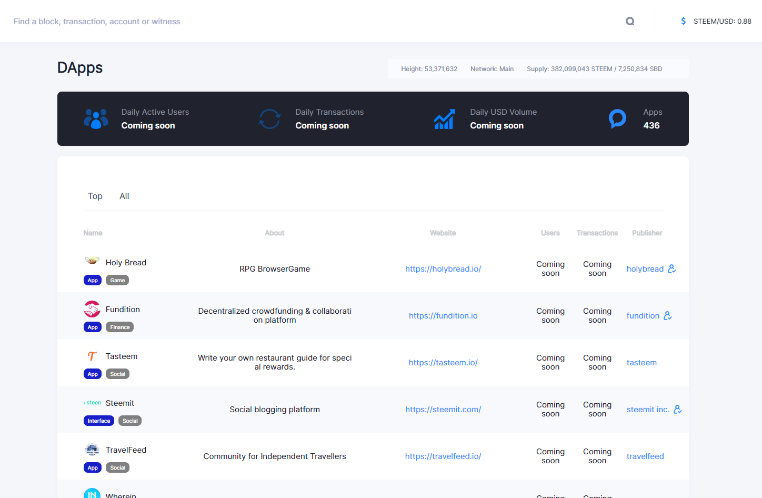Click the Website column header

coord(443,233)
